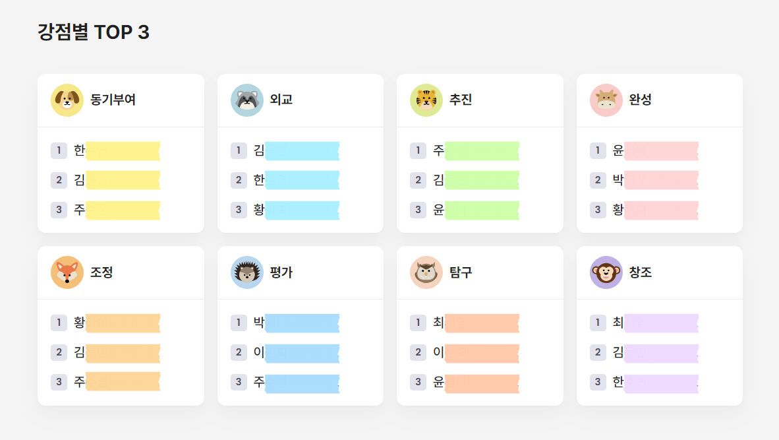This screenshot has width=779, height=440.
Task: Click the raccoon icon for 외교
Action: [247, 100]
